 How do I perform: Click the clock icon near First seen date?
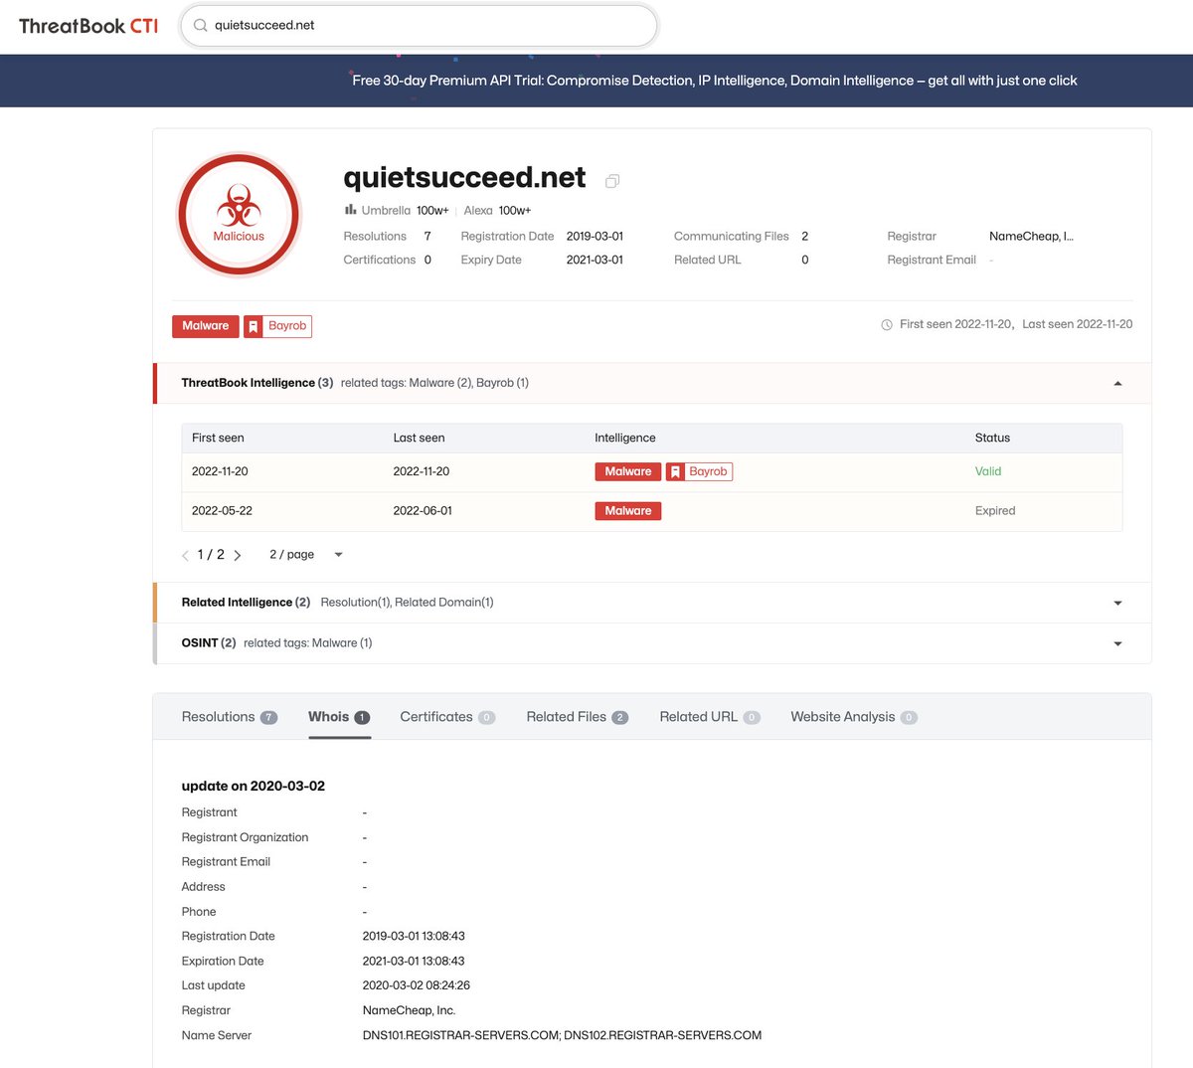point(885,324)
